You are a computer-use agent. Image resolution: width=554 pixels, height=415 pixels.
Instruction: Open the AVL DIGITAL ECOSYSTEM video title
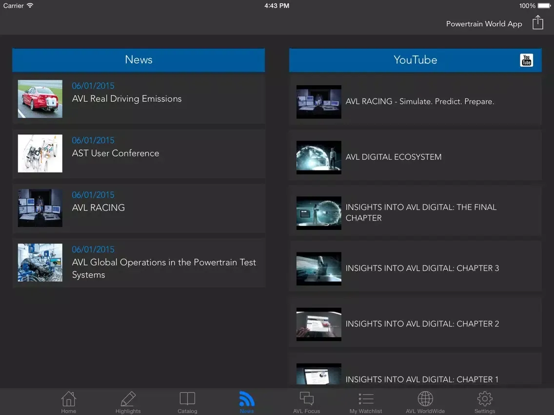point(394,157)
